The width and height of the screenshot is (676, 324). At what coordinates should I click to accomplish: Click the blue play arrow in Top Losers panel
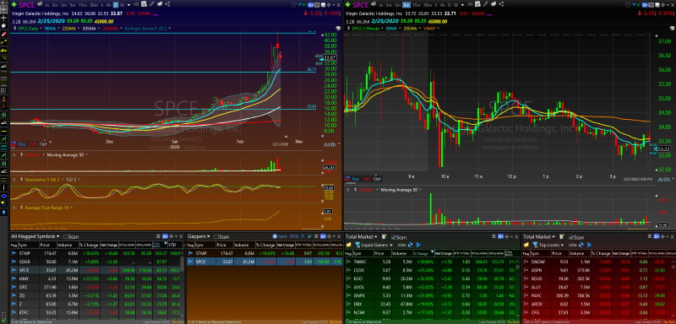589,245
